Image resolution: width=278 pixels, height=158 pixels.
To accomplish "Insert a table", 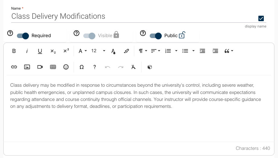I will 53,67.
